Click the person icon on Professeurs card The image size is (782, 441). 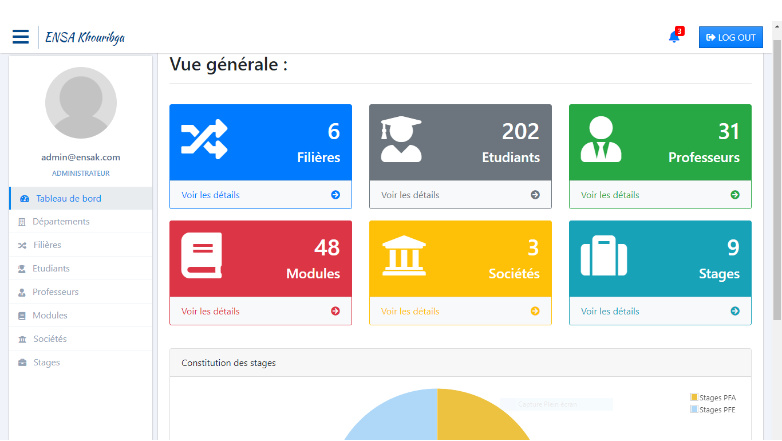pos(601,139)
